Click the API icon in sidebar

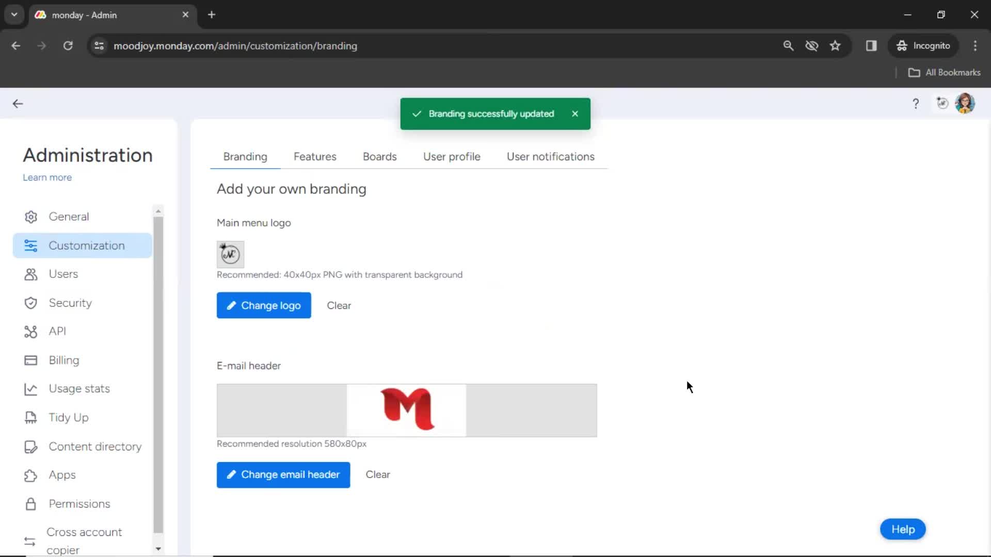[x=30, y=331]
